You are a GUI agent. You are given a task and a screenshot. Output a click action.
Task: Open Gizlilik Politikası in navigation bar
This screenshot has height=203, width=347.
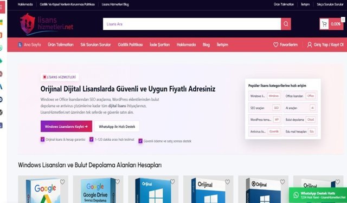pos(130,44)
